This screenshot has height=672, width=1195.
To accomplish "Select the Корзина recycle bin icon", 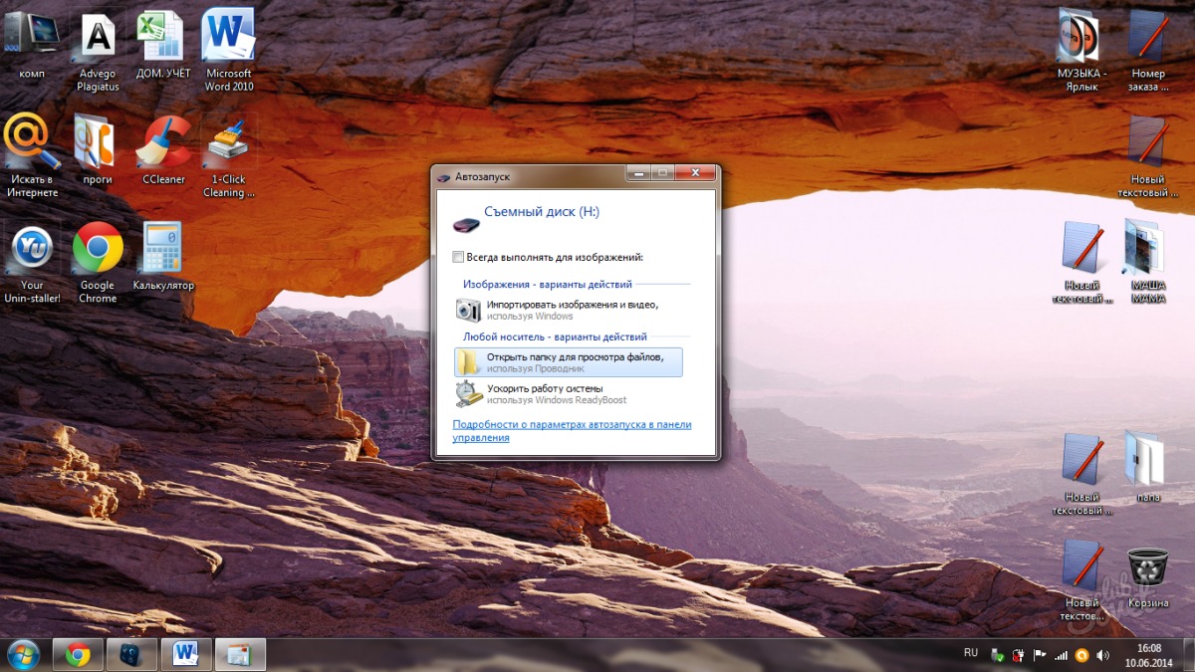I will (x=1148, y=578).
